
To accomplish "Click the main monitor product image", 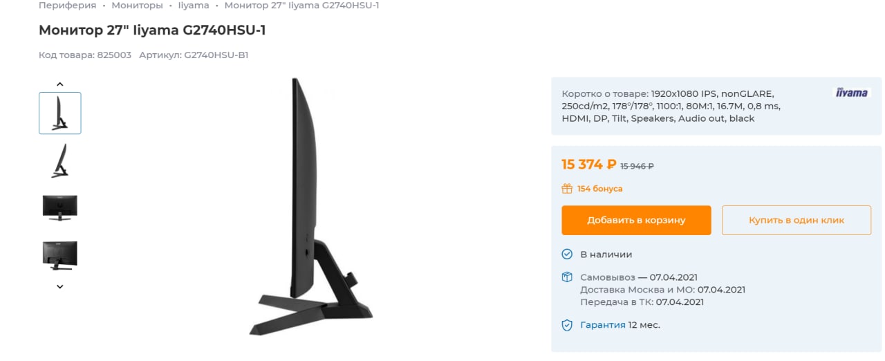I will [310, 207].
